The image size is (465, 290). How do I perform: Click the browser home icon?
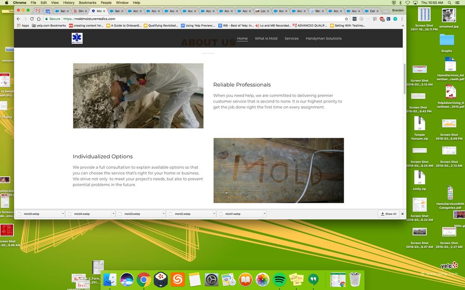(x=39, y=19)
